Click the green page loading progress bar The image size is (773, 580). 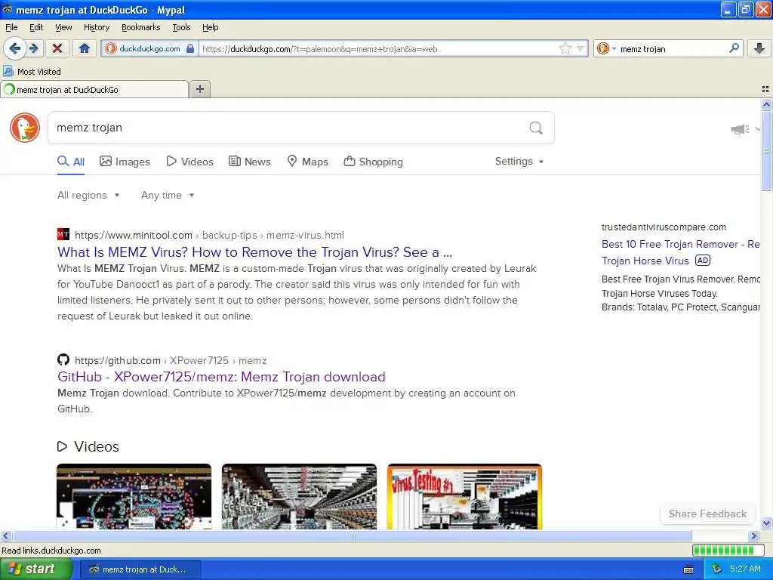[x=728, y=550]
